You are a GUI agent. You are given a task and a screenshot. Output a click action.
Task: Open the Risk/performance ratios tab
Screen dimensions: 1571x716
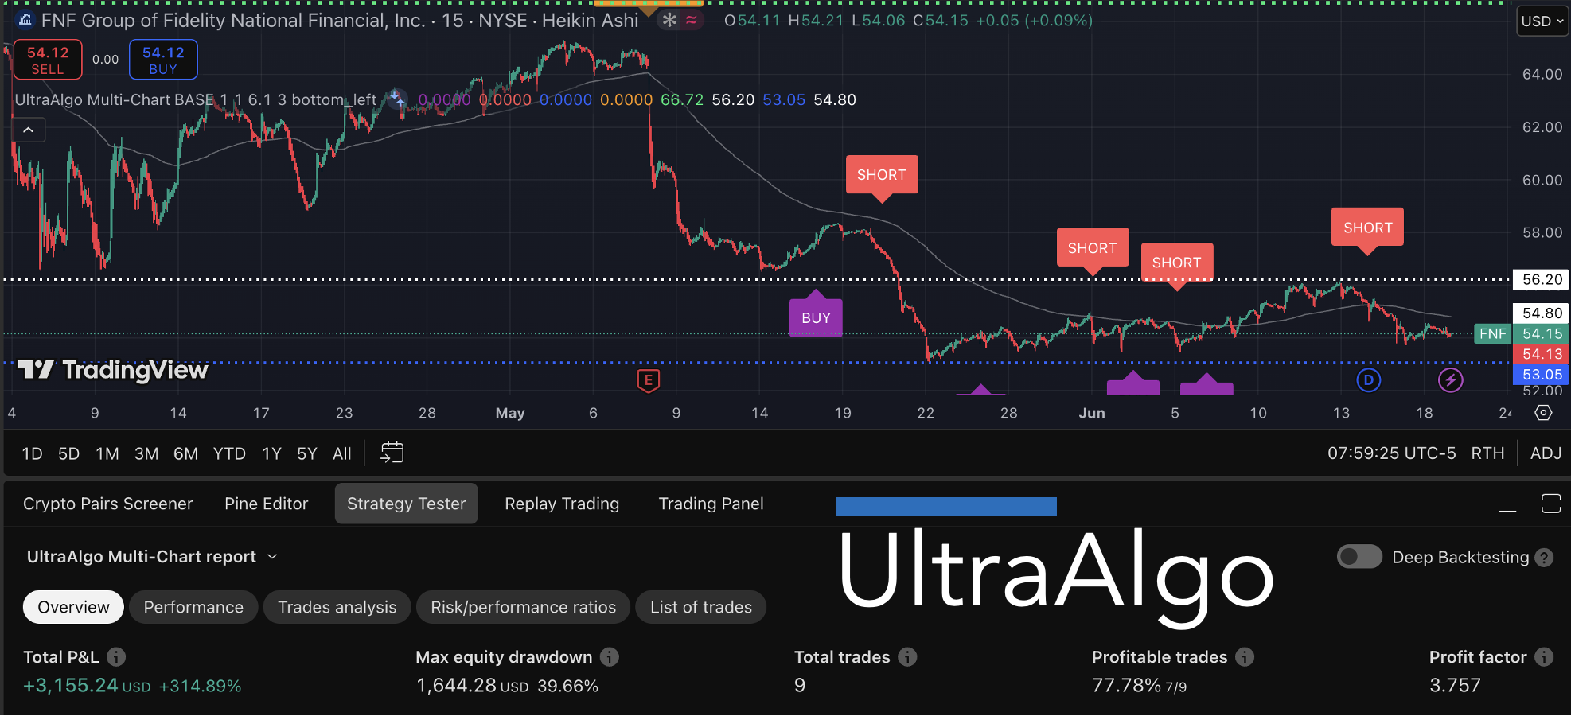tap(523, 607)
